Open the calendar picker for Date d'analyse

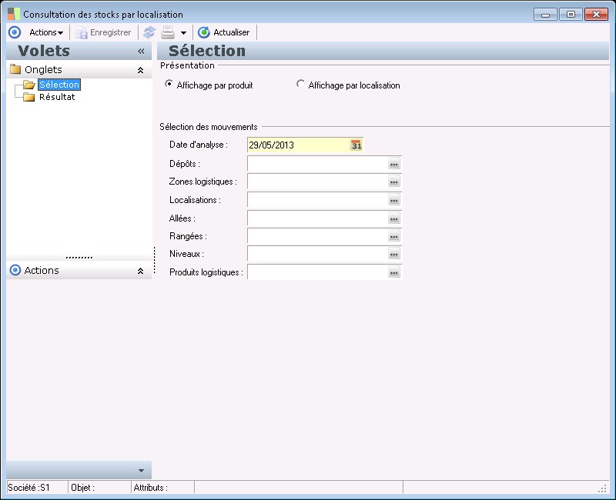click(356, 145)
